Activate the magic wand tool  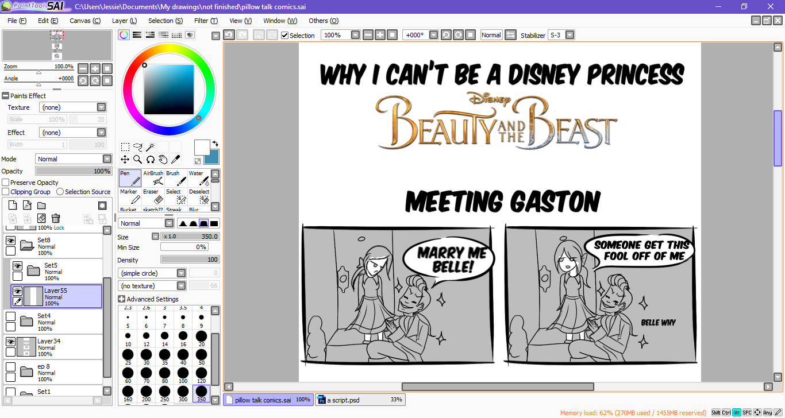click(150, 147)
